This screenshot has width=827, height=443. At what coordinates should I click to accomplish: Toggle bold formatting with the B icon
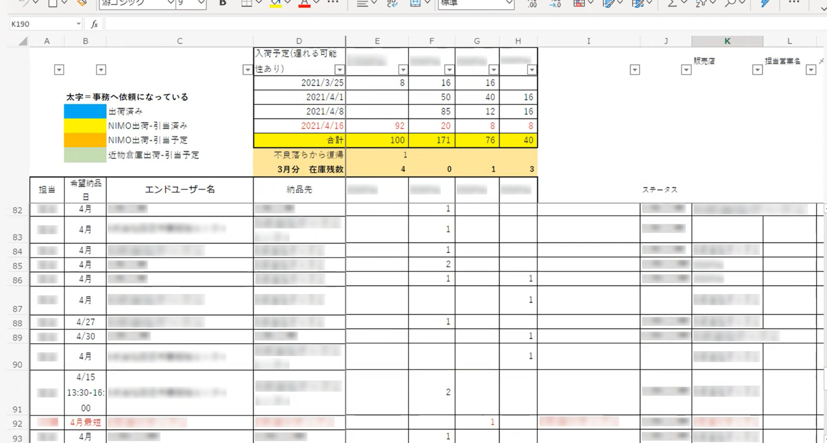coord(223,3)
